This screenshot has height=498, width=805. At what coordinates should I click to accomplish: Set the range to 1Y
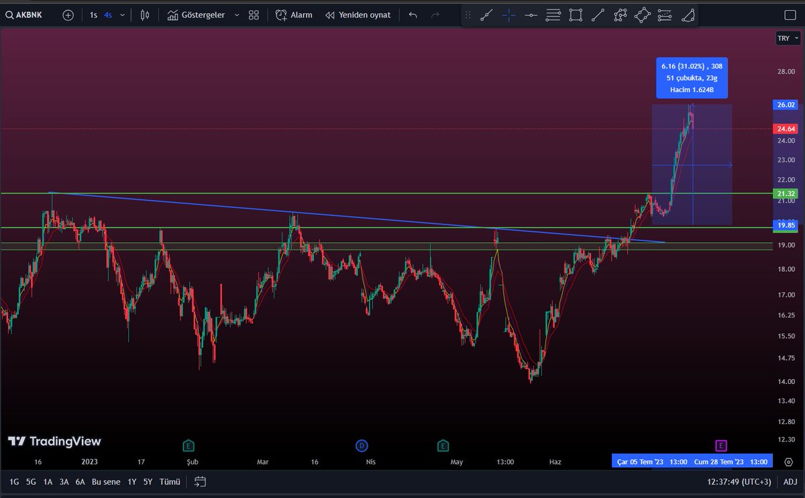(132, 481)
